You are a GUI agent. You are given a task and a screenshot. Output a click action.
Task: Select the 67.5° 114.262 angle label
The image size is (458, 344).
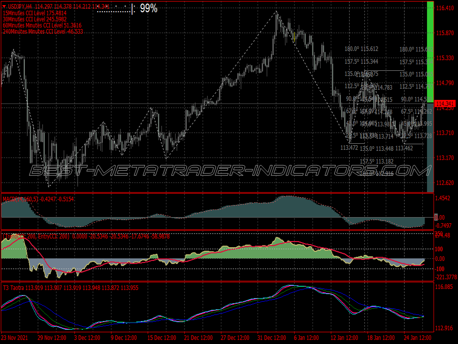tap(416, 112)
